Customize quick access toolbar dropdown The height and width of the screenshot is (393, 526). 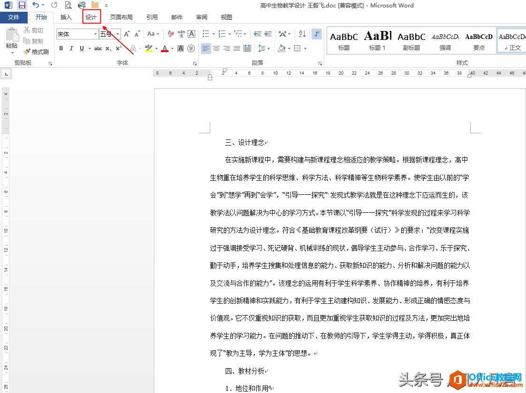(107, 5)
